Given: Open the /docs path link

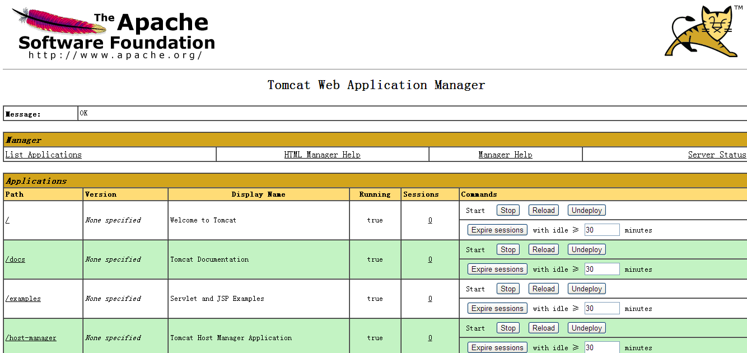Looking at the screenshot, I should [x=15, y=259].
